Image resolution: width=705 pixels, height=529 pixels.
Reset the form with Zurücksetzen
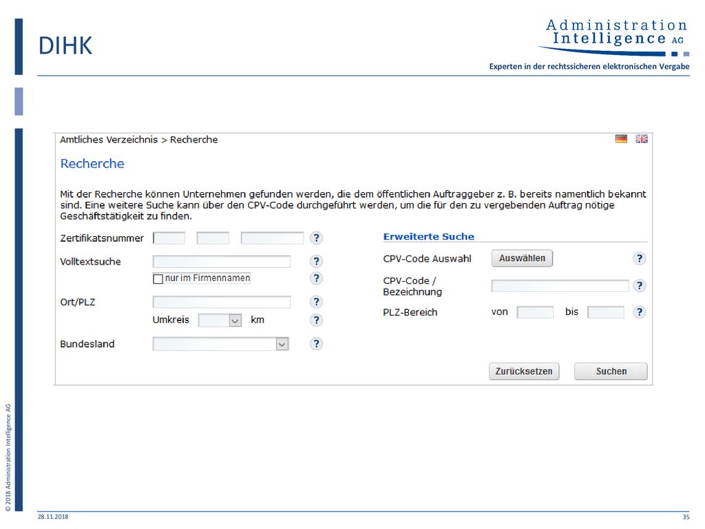(x=524, y=371)
